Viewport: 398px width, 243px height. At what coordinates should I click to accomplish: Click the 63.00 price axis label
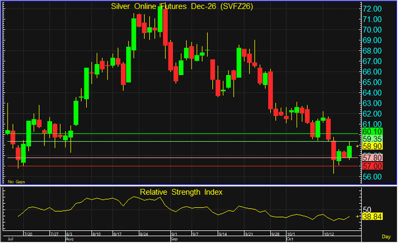[372, 103]
